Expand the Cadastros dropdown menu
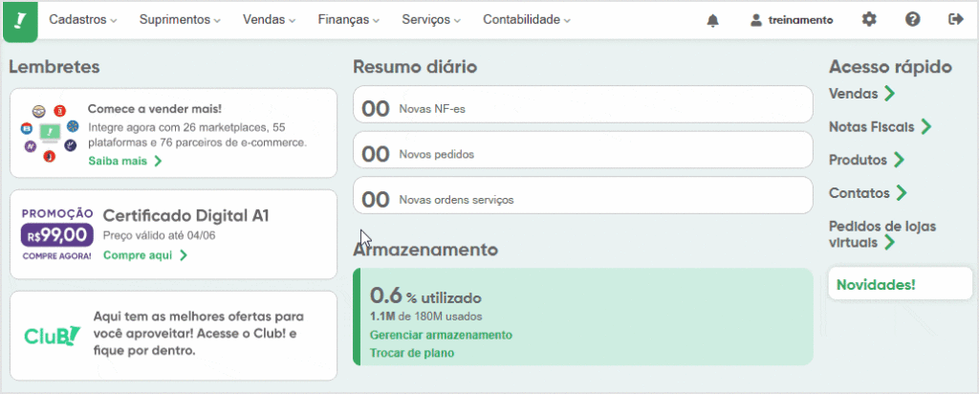 click(82, 20)
